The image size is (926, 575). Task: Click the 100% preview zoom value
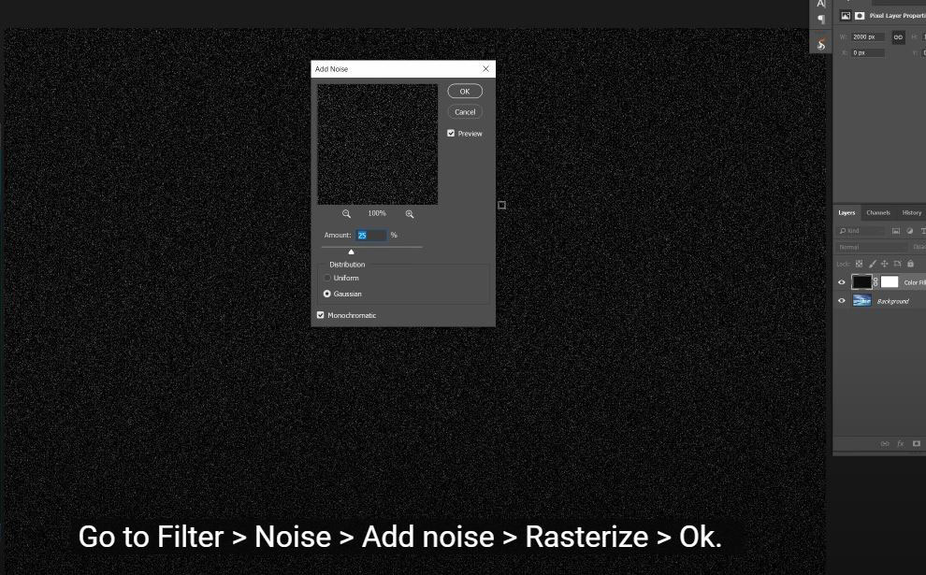coord(377,214)
